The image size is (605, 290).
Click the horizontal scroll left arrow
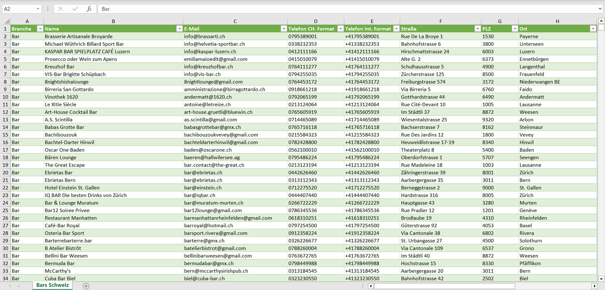[x=371, y=286]
